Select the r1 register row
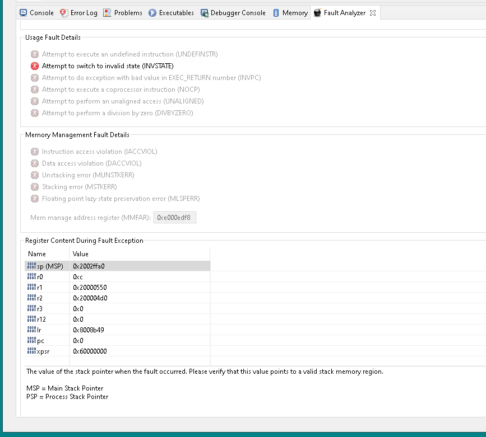 click(117, 288)
